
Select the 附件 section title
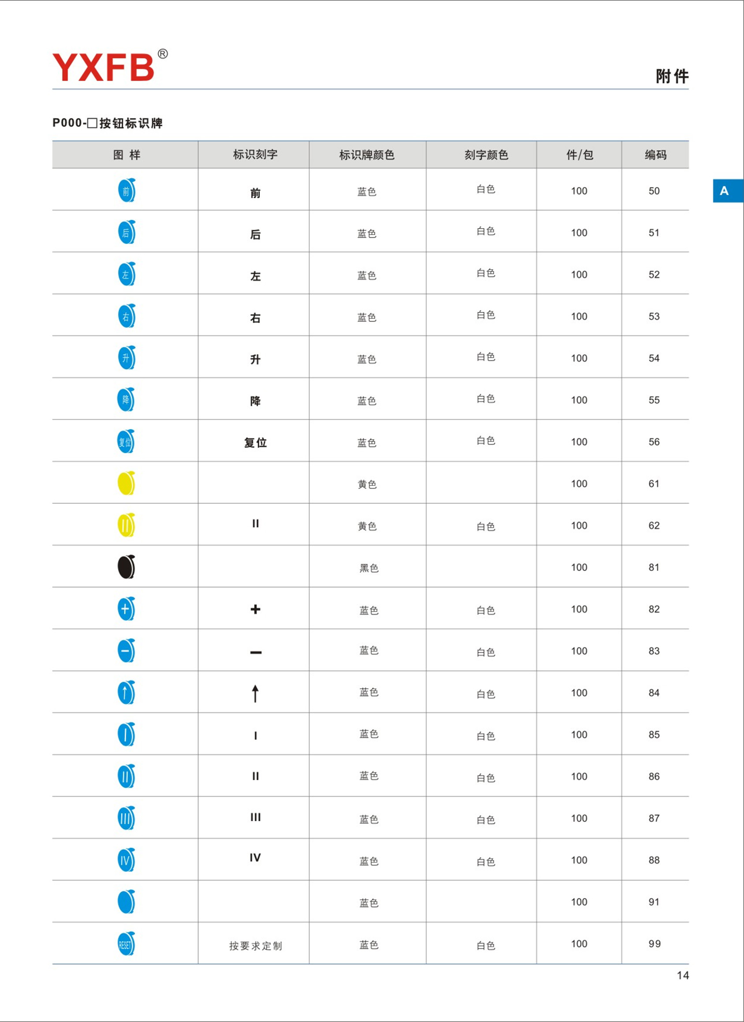[x=672, y=76]
